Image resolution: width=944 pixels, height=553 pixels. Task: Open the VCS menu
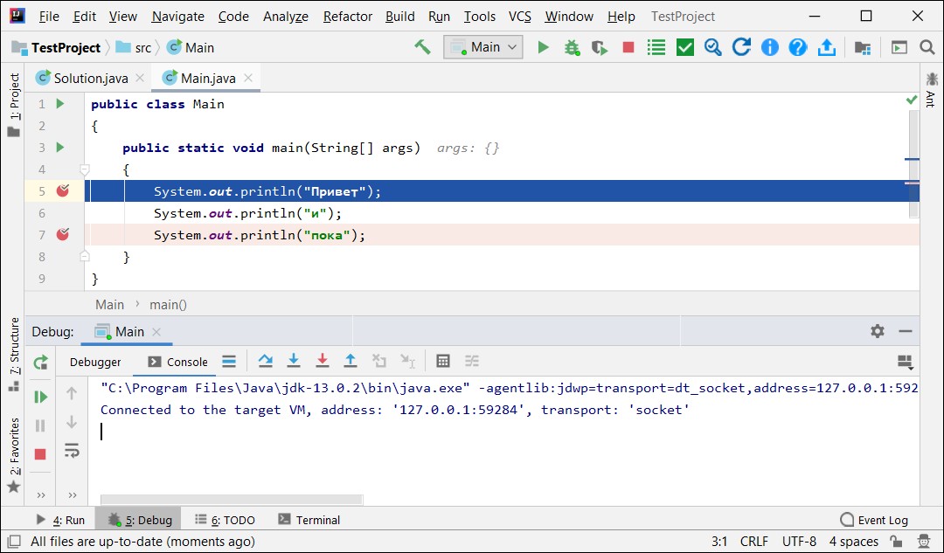[519, 17]
